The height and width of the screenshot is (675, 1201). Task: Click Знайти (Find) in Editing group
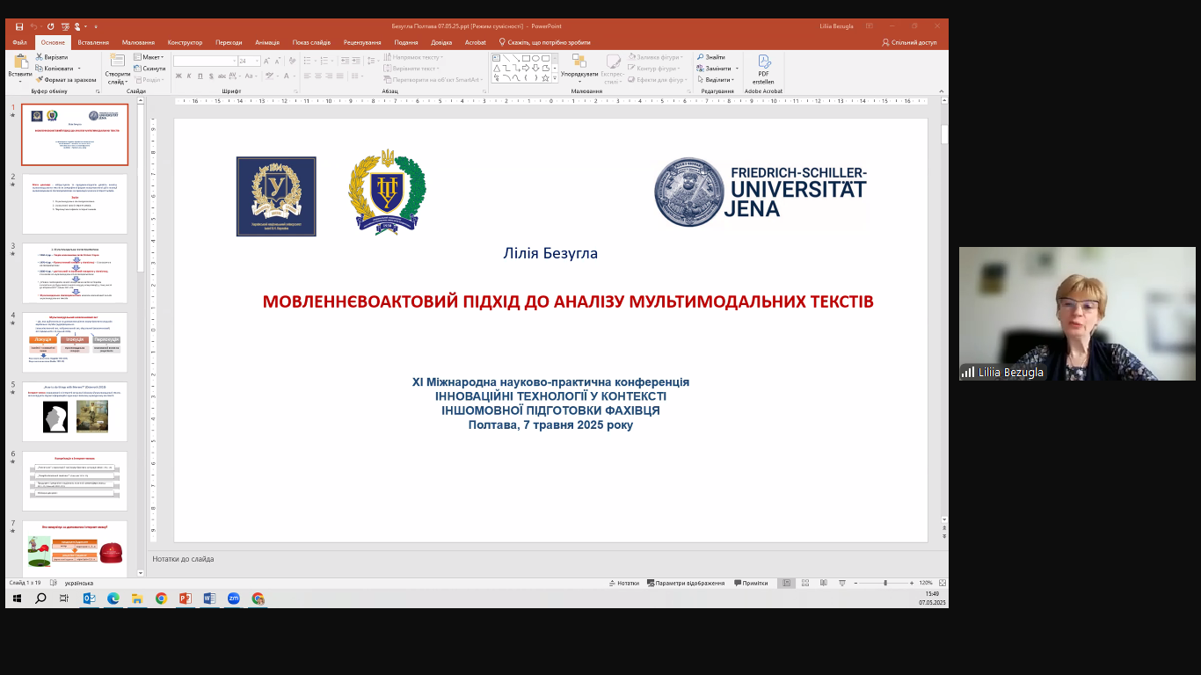coord(711,57)
